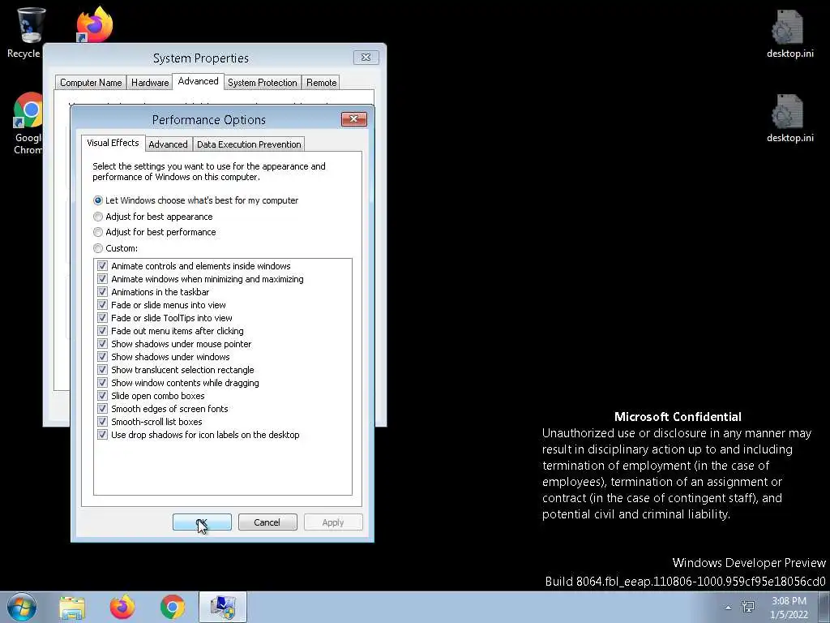Launch Firefox from the taskbar

[122, 607]
